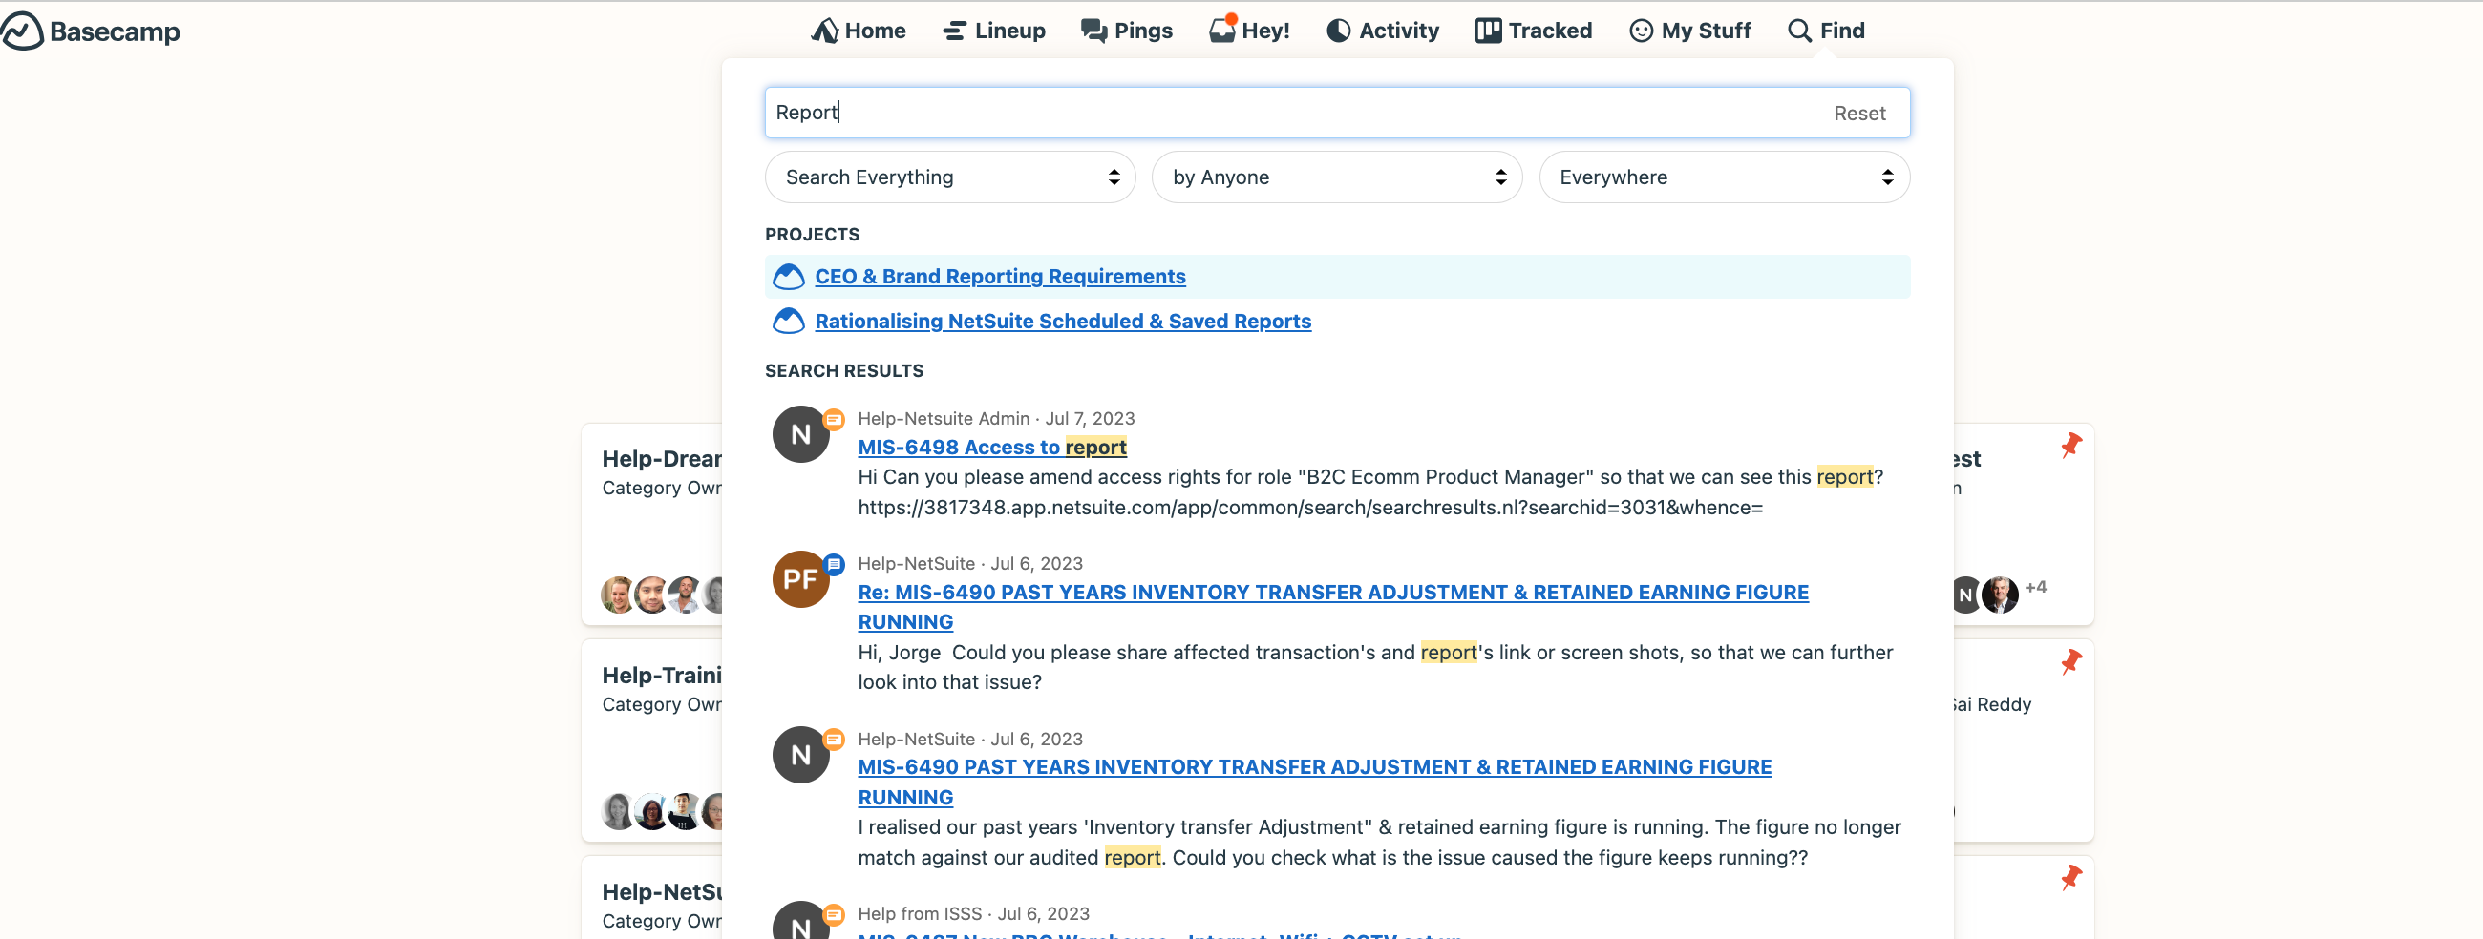Screen dimensions: 2483x939
Task: Click the My Stuff smiley icon
Action: pos(1641,31)
